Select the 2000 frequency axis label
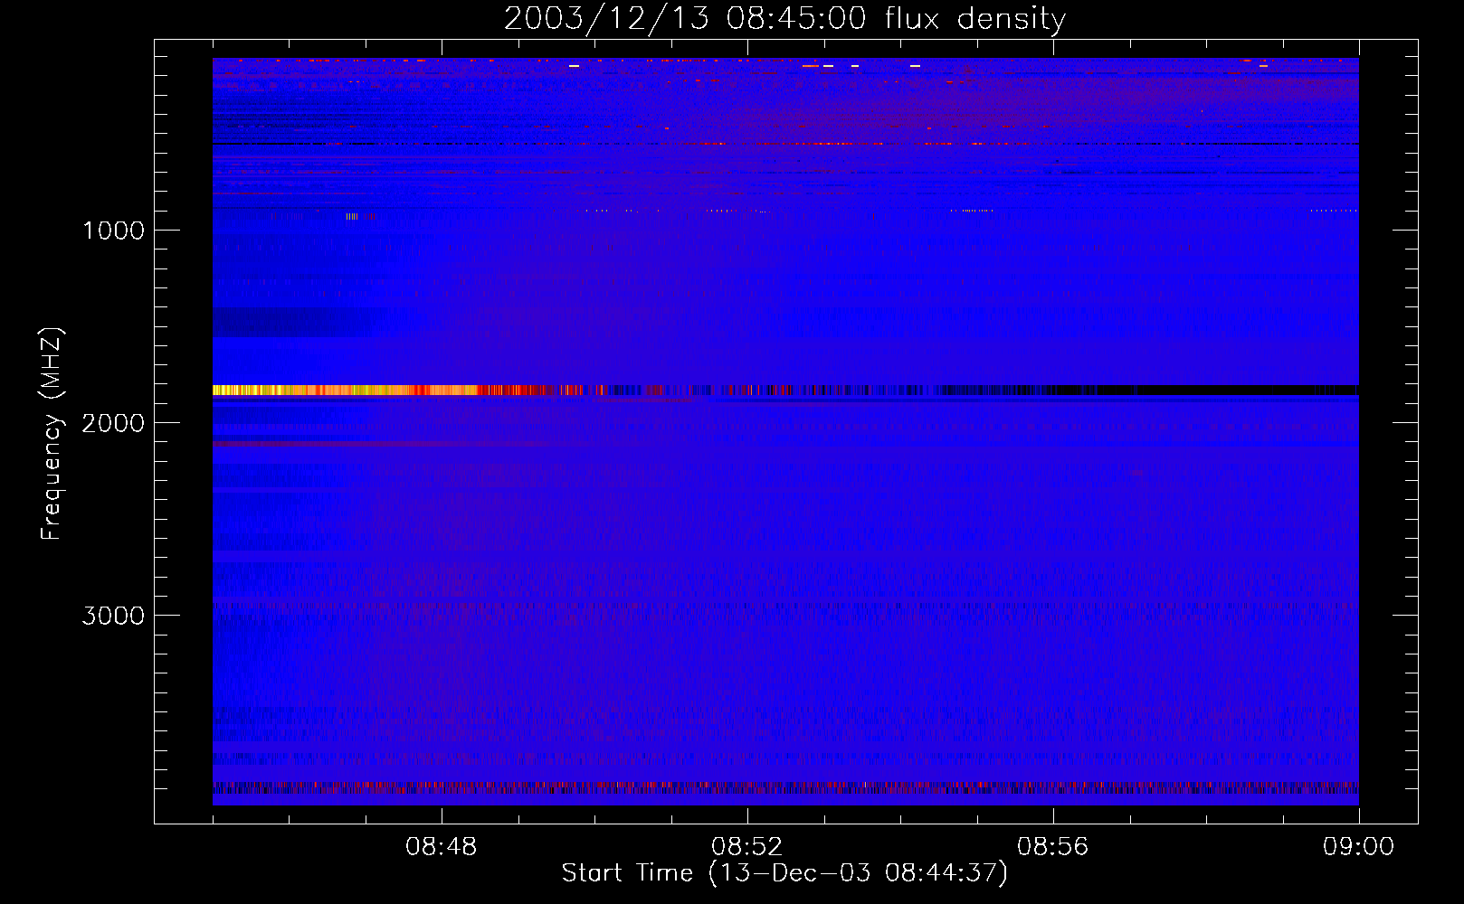 (113, 423)
